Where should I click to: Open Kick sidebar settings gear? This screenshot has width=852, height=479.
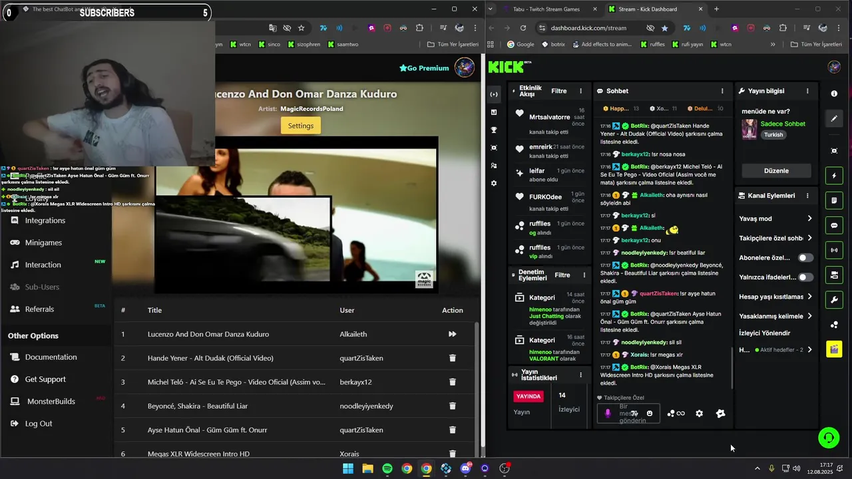click(493, 183)
